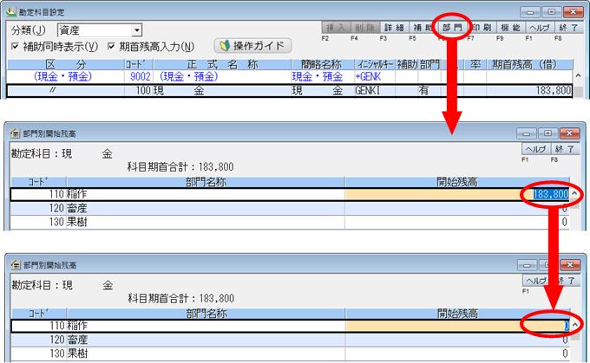Screen dimensions: 590x363
Task: Click 部門名称 header in middle window
Action: pos(206,182)
